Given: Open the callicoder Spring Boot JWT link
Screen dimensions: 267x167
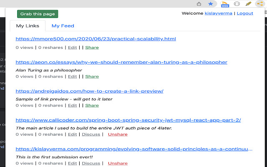Looking at the screenshot, I should pos(128,120).
